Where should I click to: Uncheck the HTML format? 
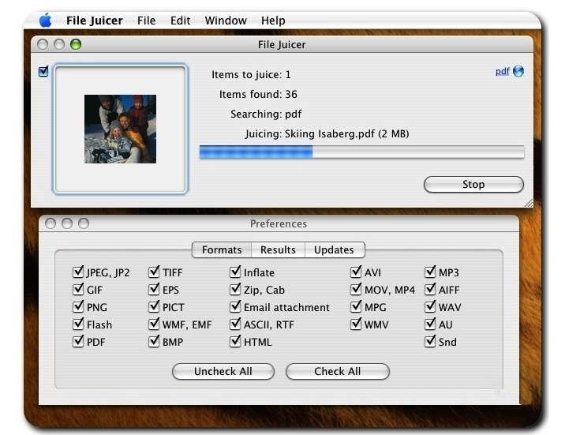[235, 341]
